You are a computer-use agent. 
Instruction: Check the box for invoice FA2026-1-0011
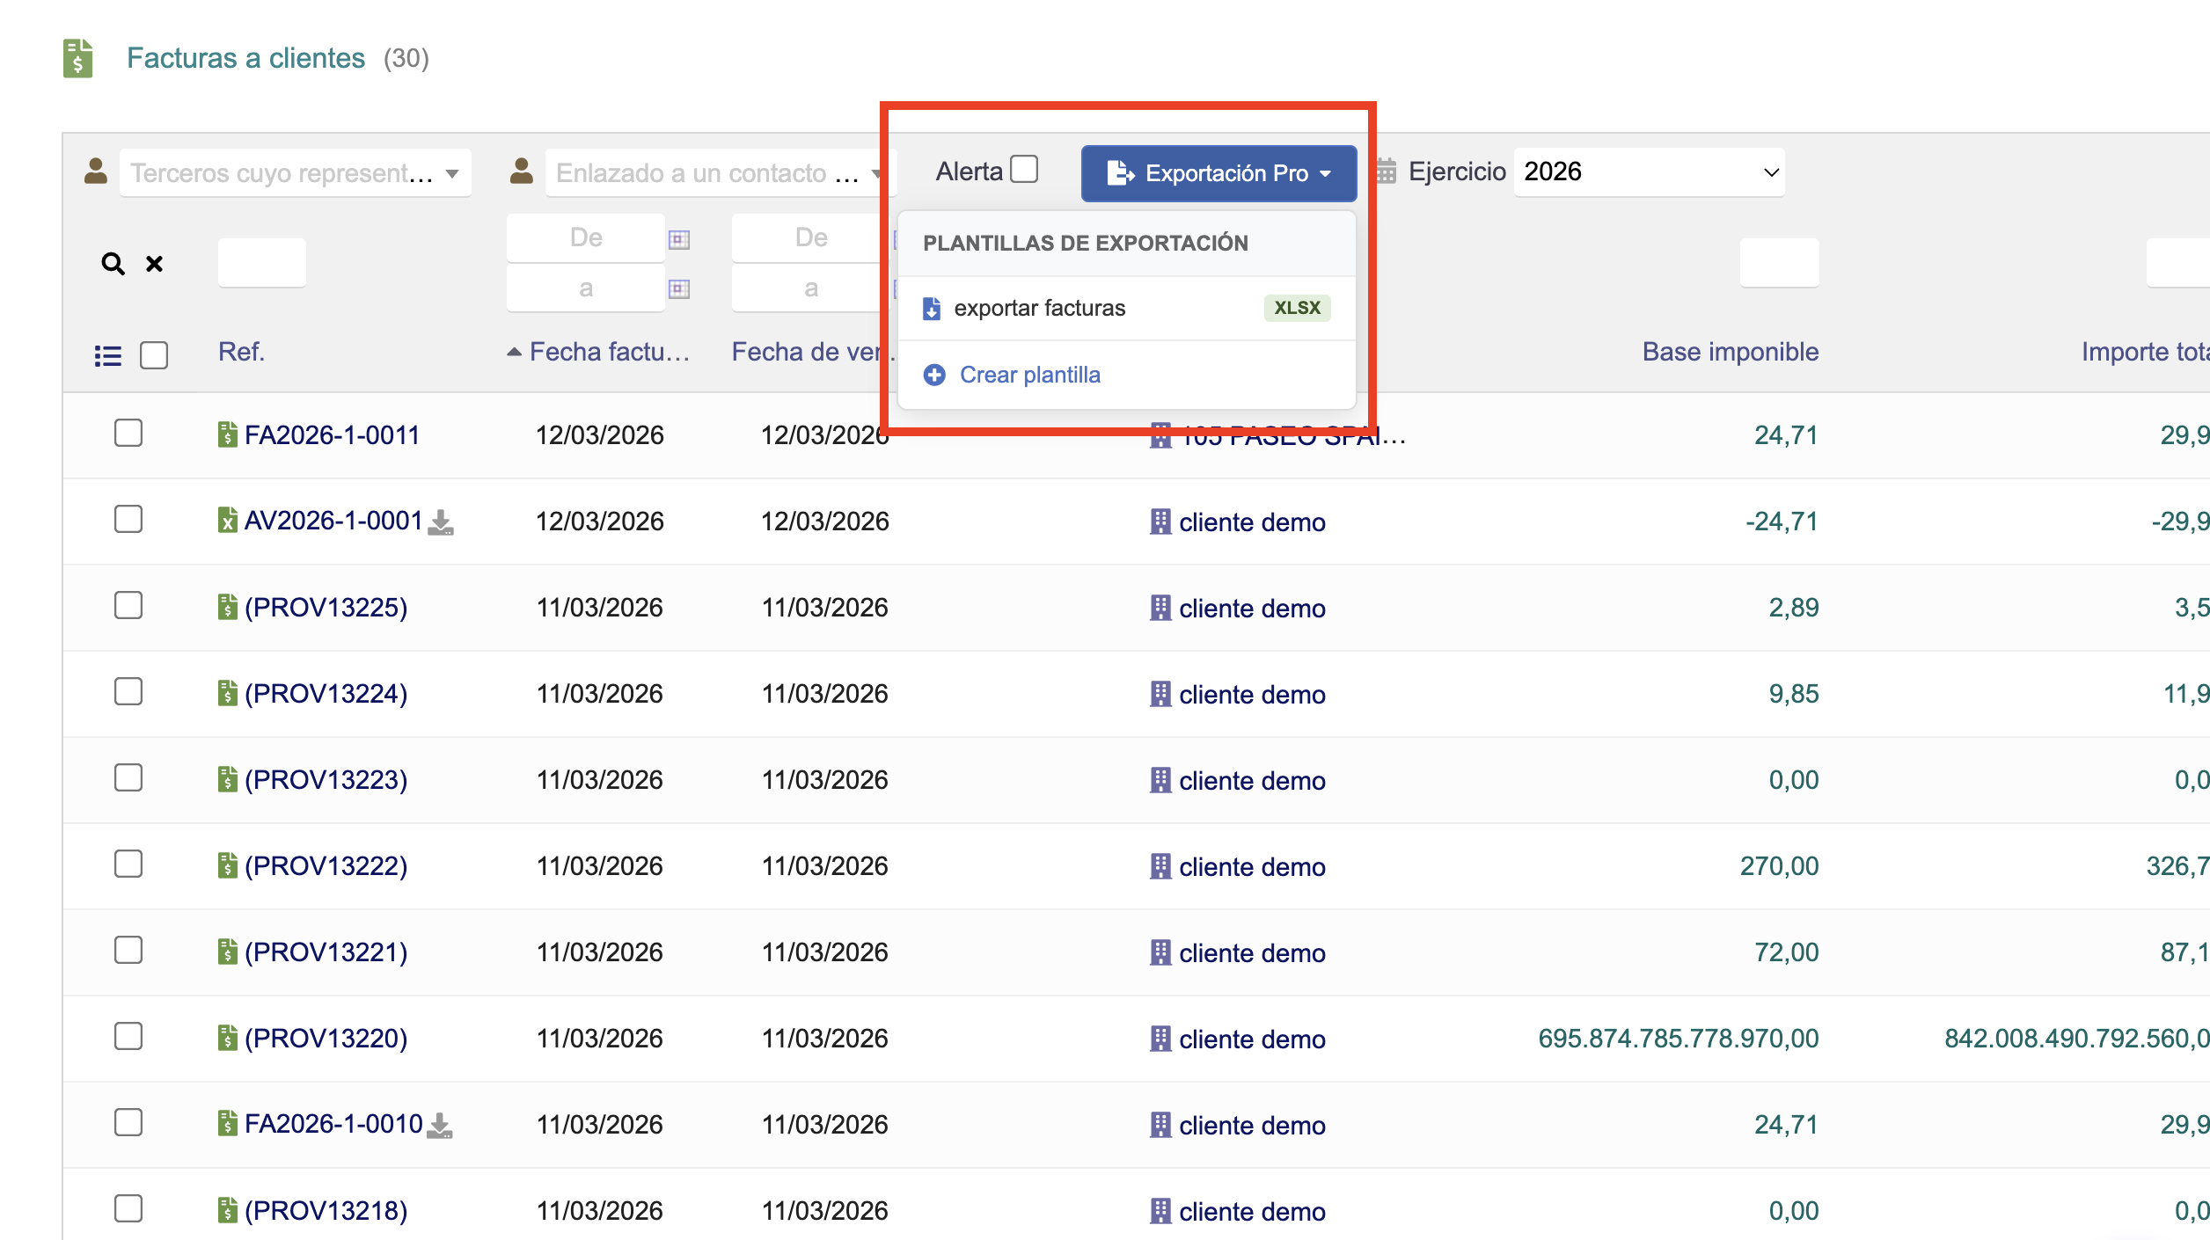(x=128, y=434)
